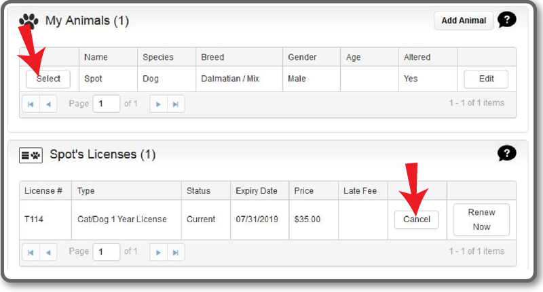This screenshot has width=543, height=292.
Task: Go to previous page in licenses pager
Action: pos(48,252)
